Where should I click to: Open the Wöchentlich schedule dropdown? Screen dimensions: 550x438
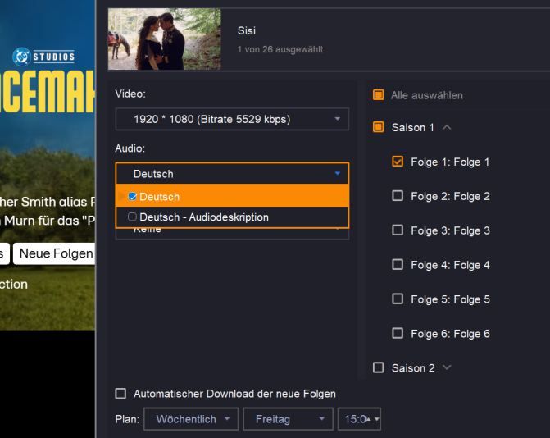tap(192, 419)
